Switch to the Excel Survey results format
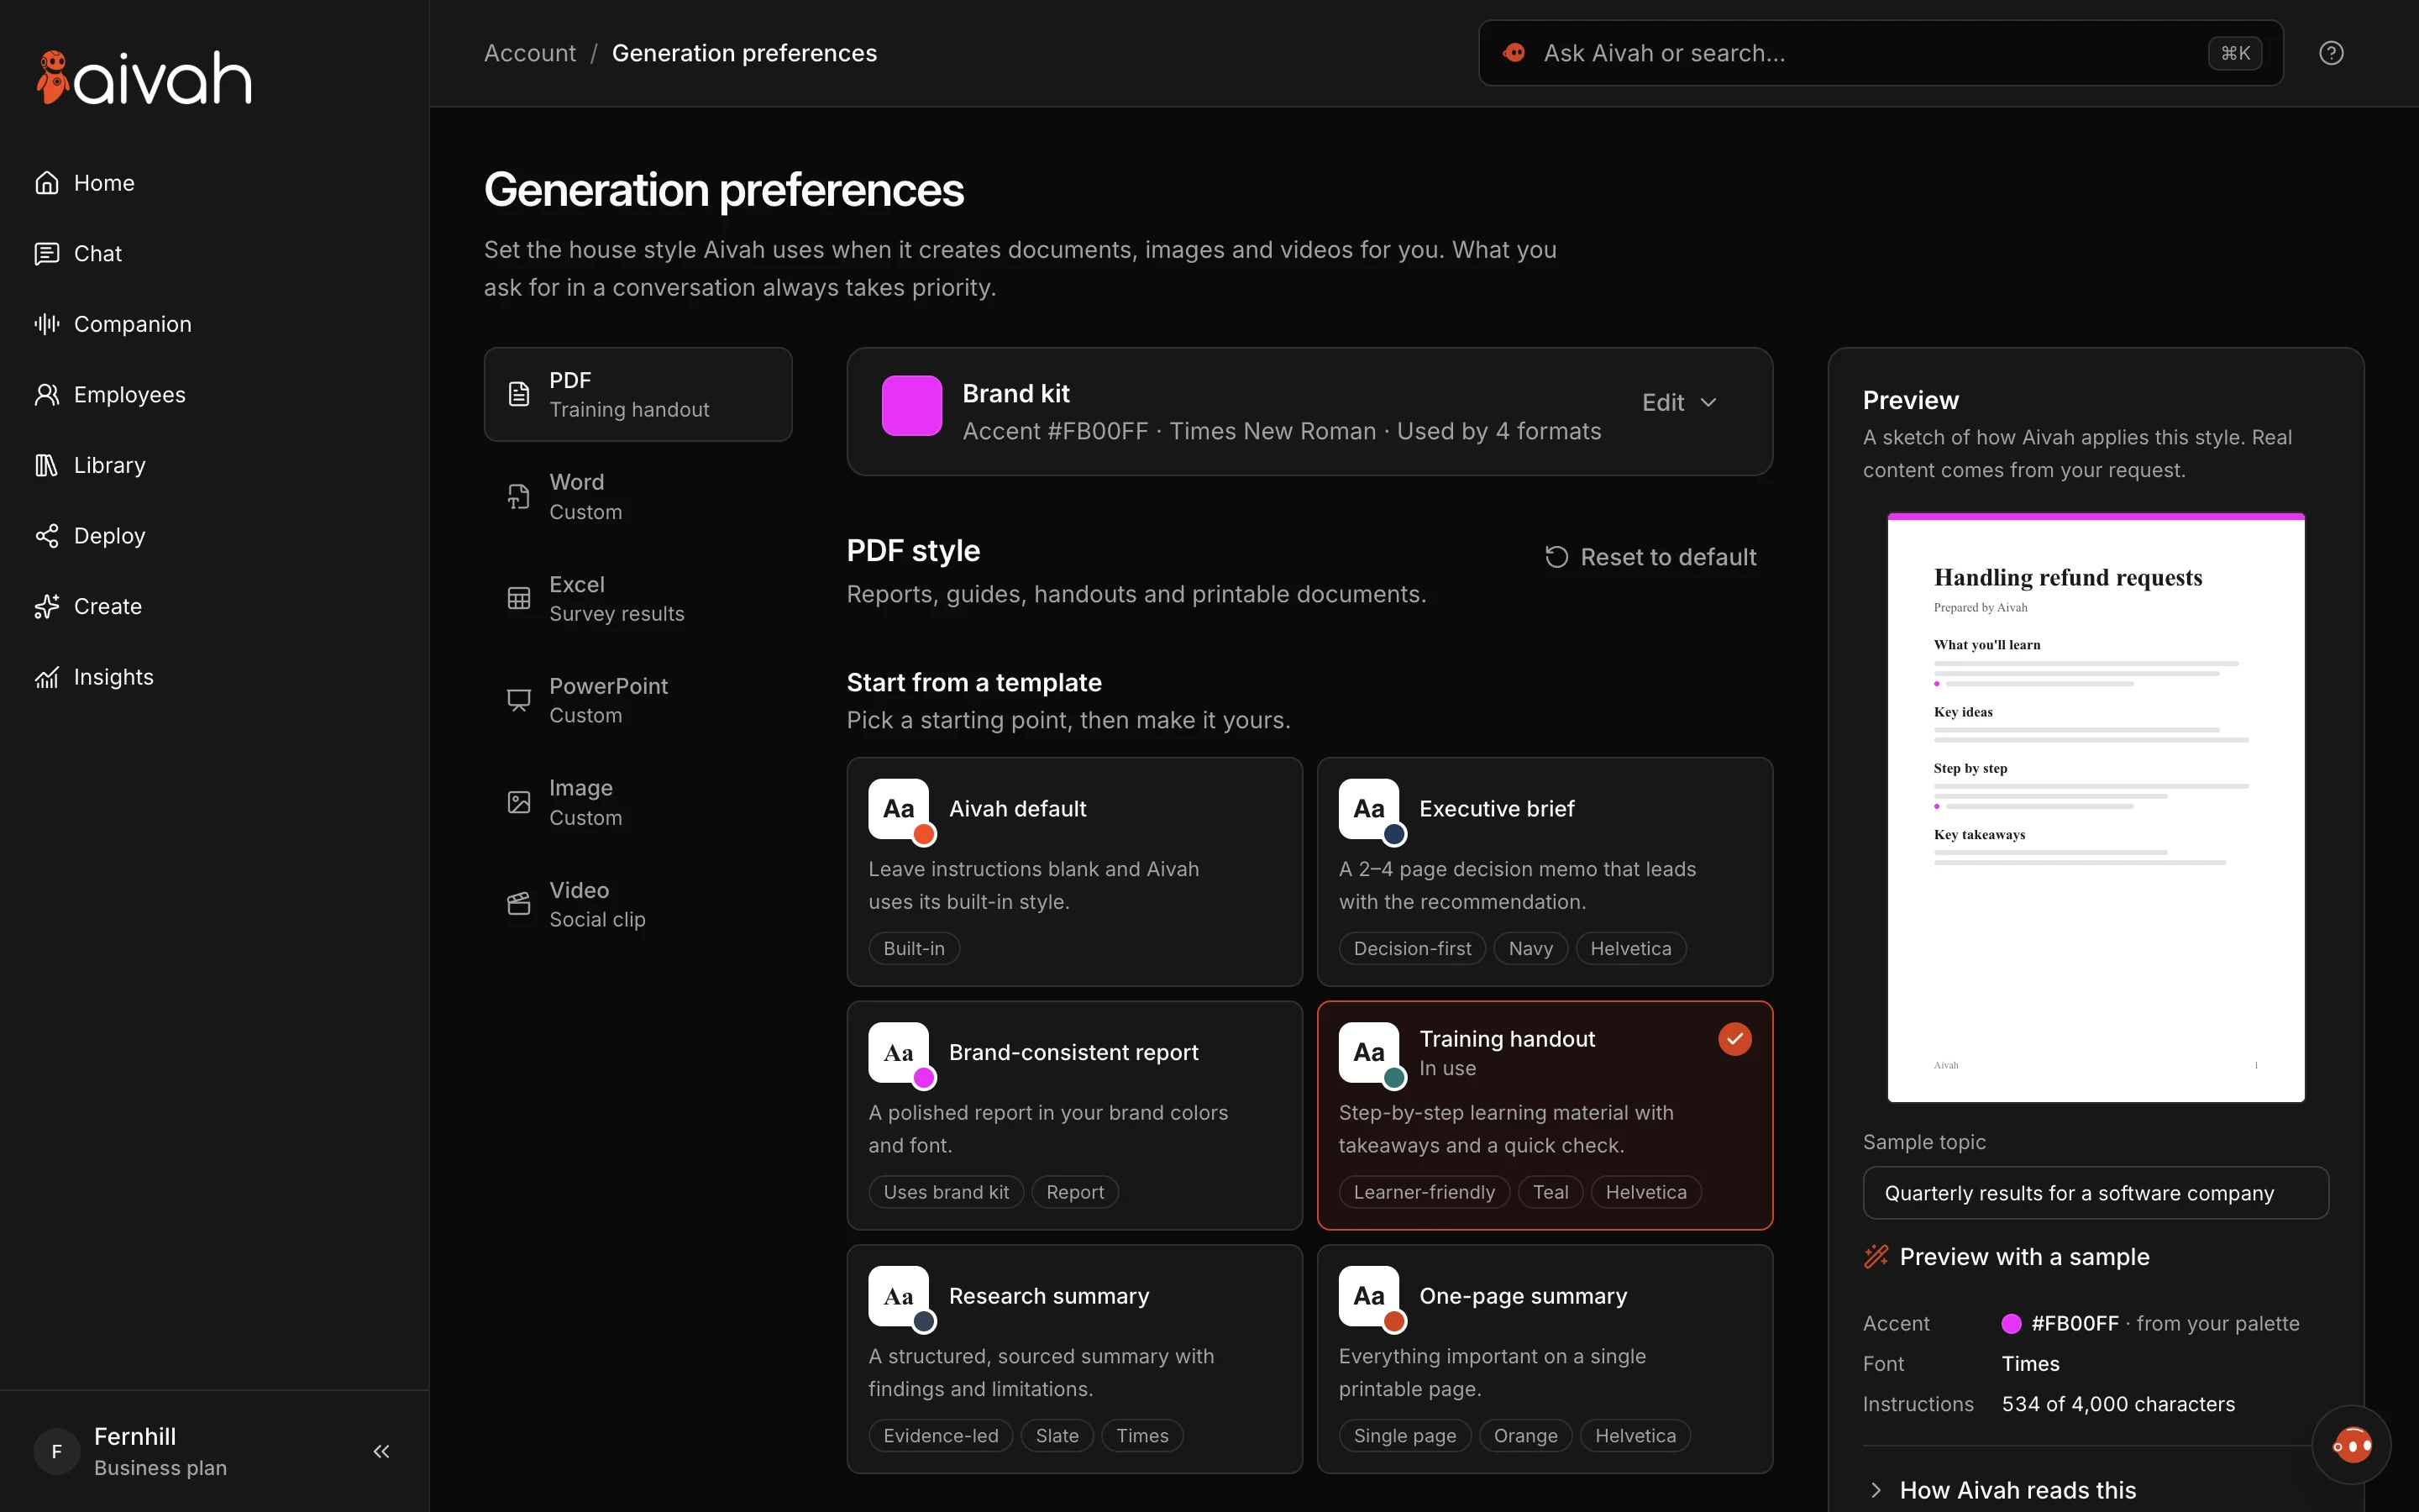Screen dimensions: 2419x1512 click(638, 598)
